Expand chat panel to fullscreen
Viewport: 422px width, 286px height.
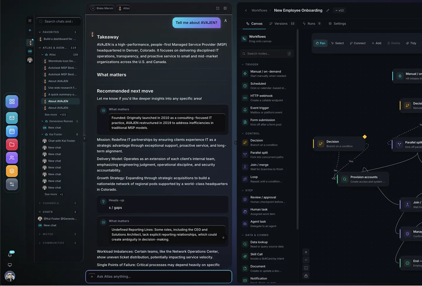pos(218,8)
